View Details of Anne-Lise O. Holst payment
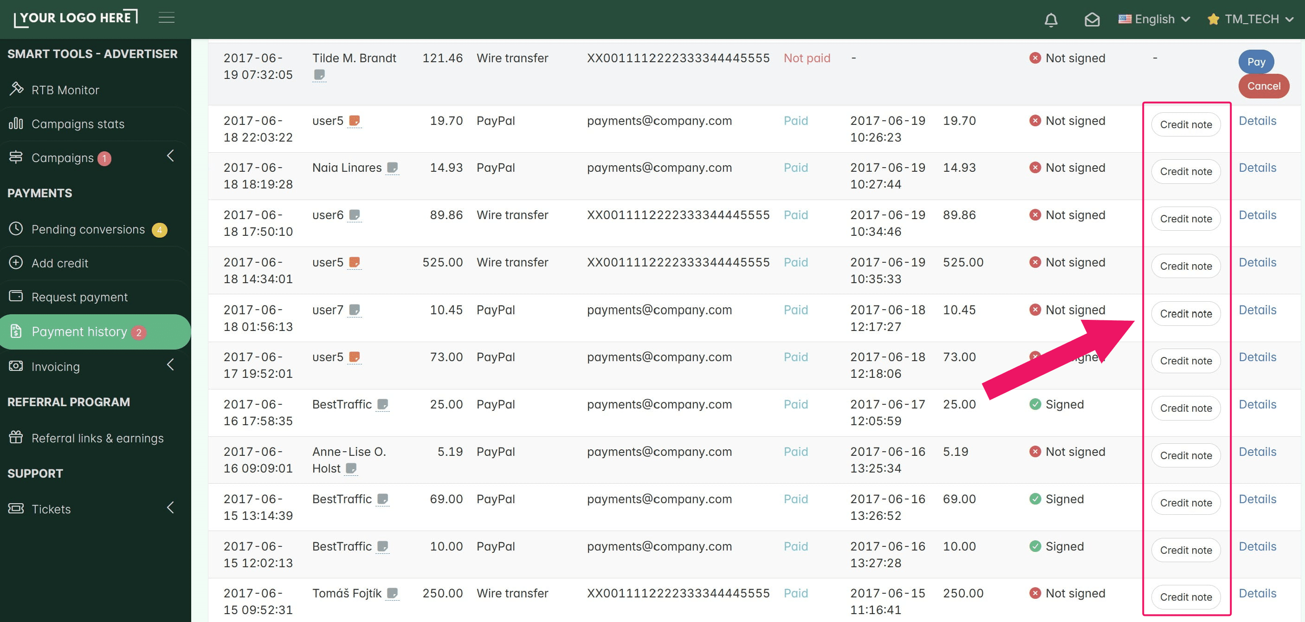The height and width of the screenshot is (622, 1305). click(1257, 452)
